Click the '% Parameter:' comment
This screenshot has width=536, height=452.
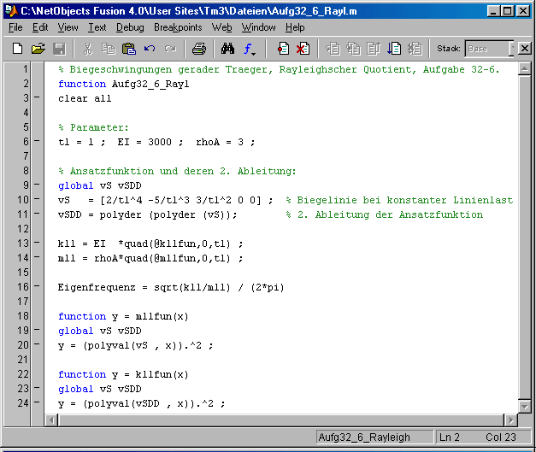pos(93,128)
